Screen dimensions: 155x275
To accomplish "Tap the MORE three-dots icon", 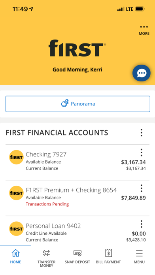I will tap(144, 27).
